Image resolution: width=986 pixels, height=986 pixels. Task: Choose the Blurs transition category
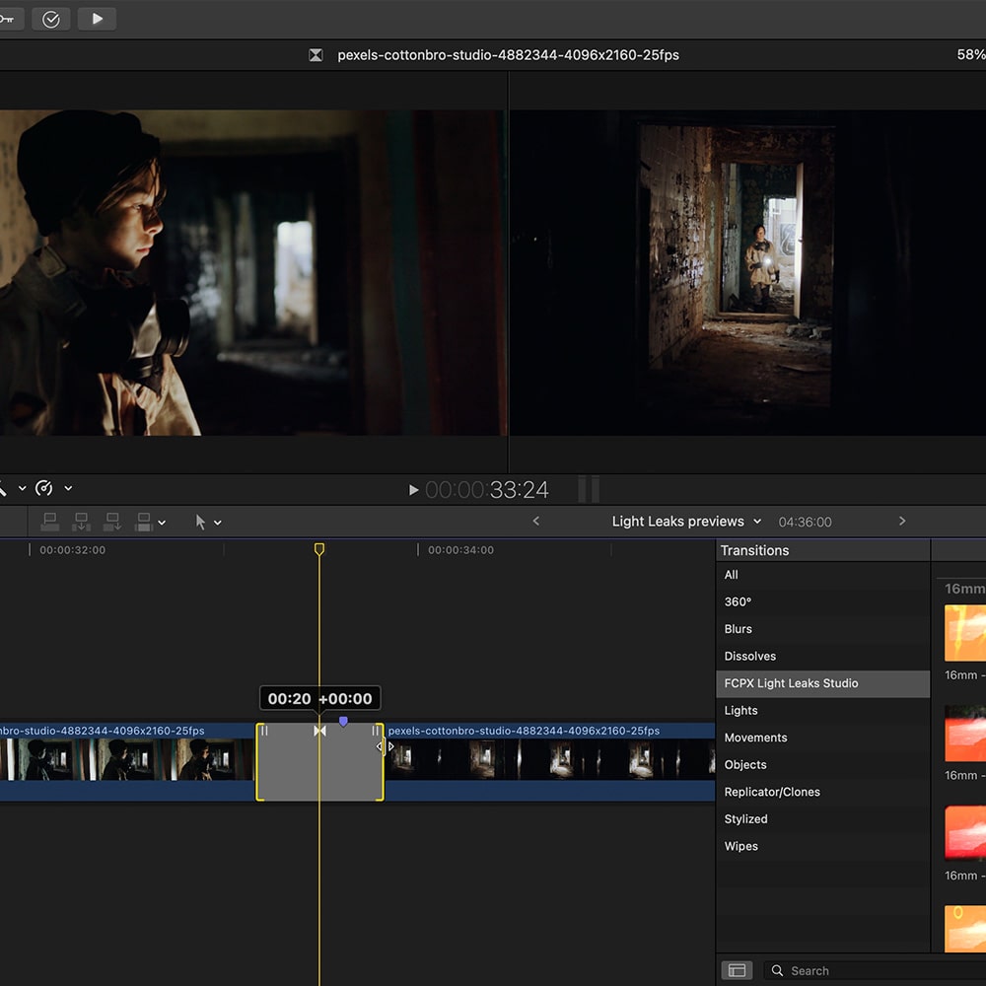[739, 629]
